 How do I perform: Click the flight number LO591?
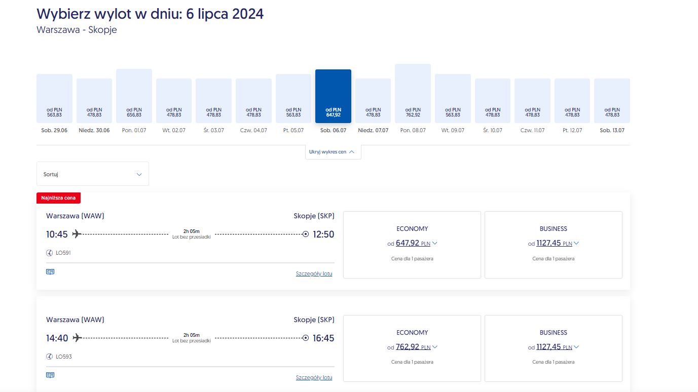coord(63,253)
